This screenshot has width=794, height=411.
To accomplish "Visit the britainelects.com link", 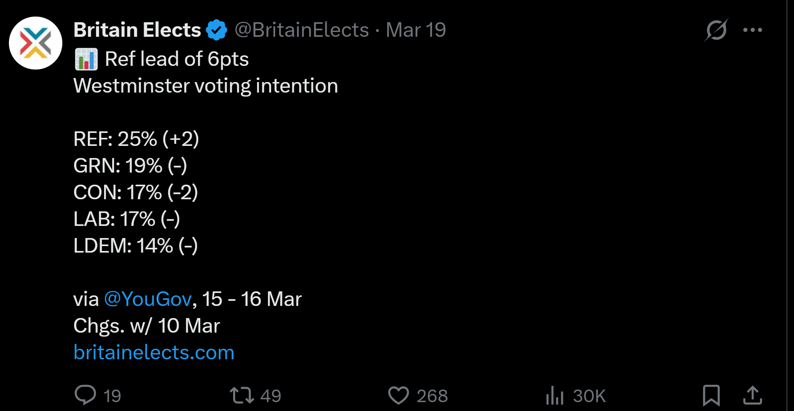I will [154, 352].
